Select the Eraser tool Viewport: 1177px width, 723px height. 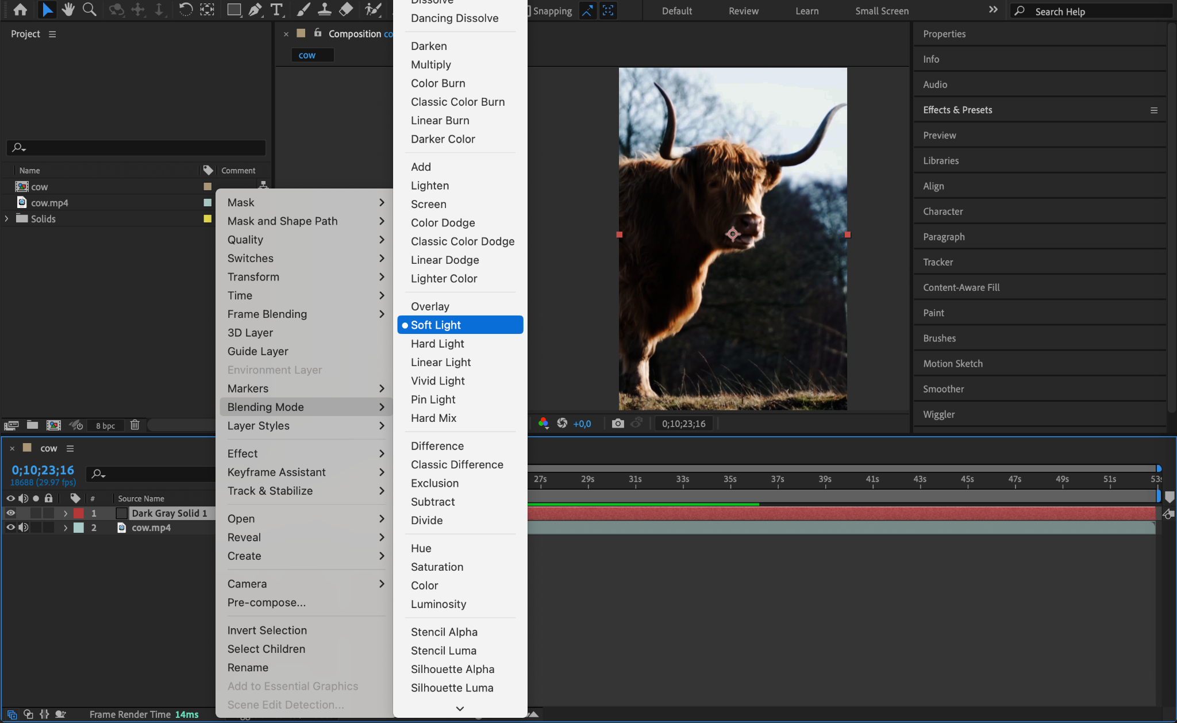click(x=346, y=10)
